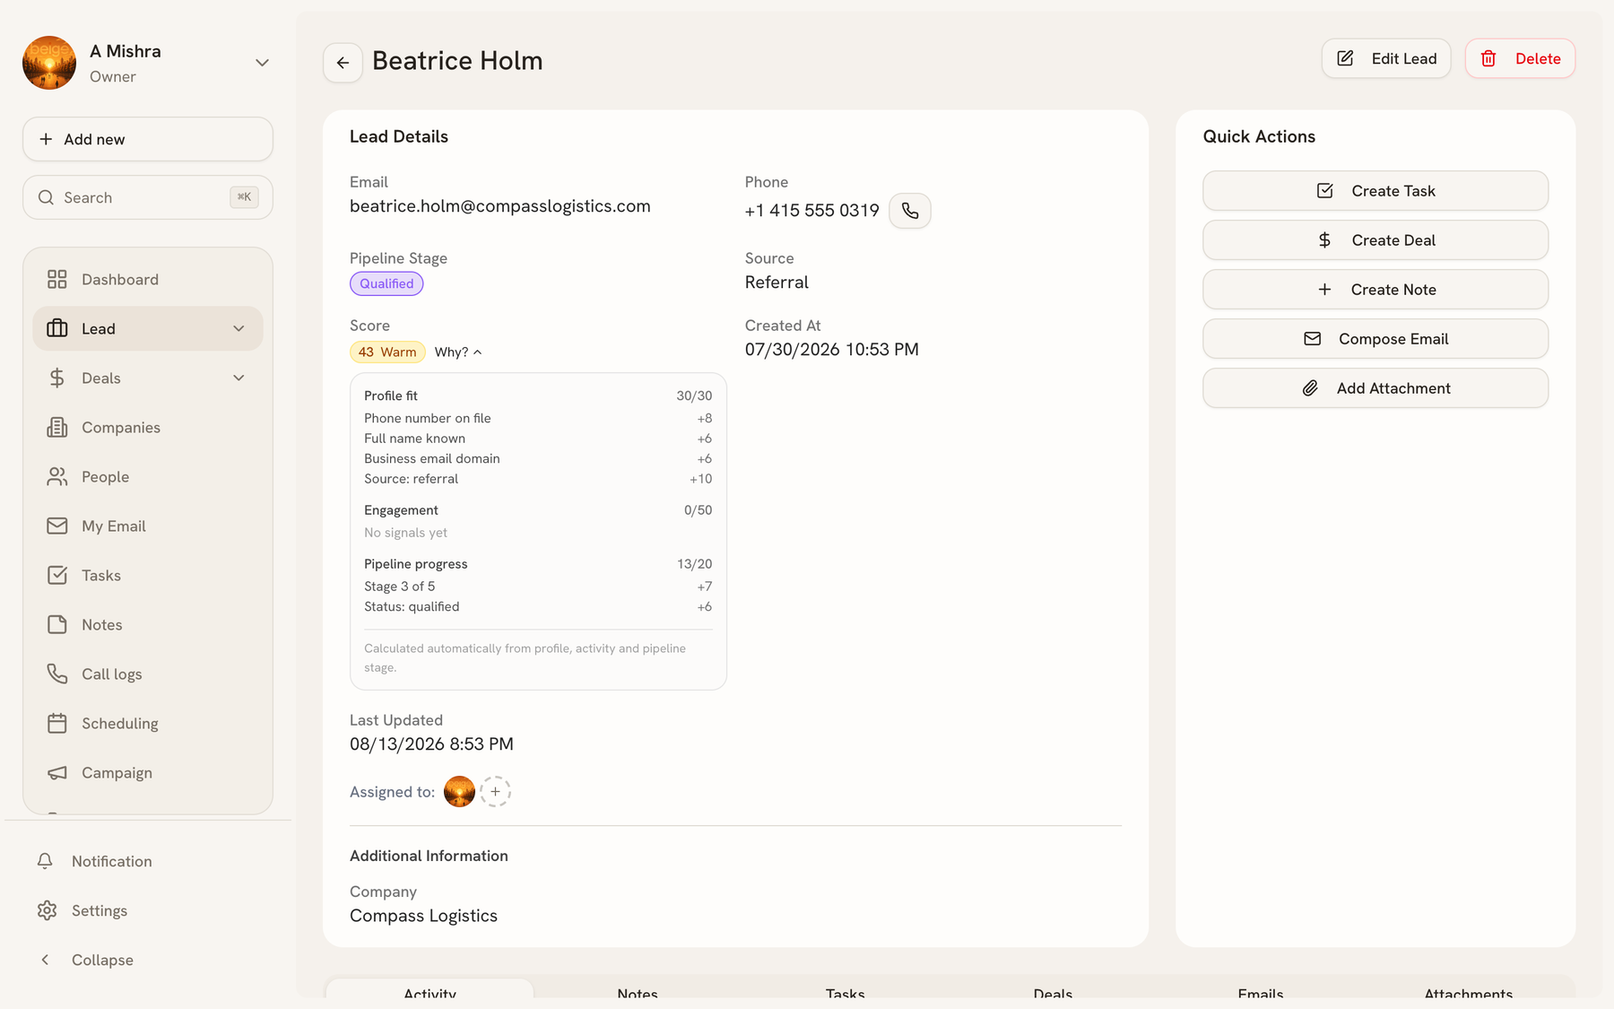Switch to the Emails tab
This screenshot has height=1009, width=1614.
click(1261, 990)
